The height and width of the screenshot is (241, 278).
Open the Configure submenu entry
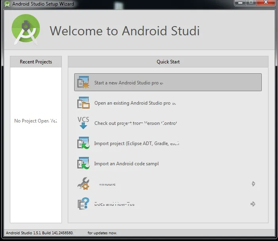[168, 184]
